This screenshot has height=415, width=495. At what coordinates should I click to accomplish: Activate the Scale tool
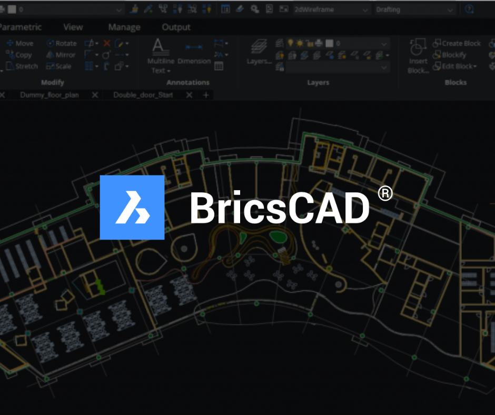tap(58, 66)
